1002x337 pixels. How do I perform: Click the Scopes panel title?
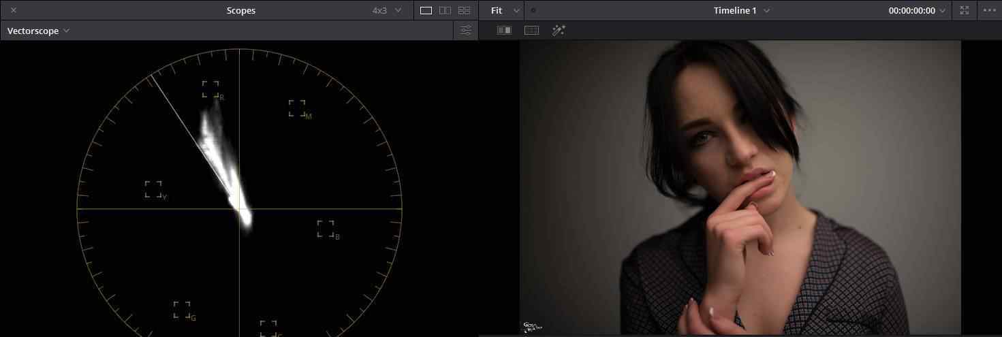[x=241, y=10]
